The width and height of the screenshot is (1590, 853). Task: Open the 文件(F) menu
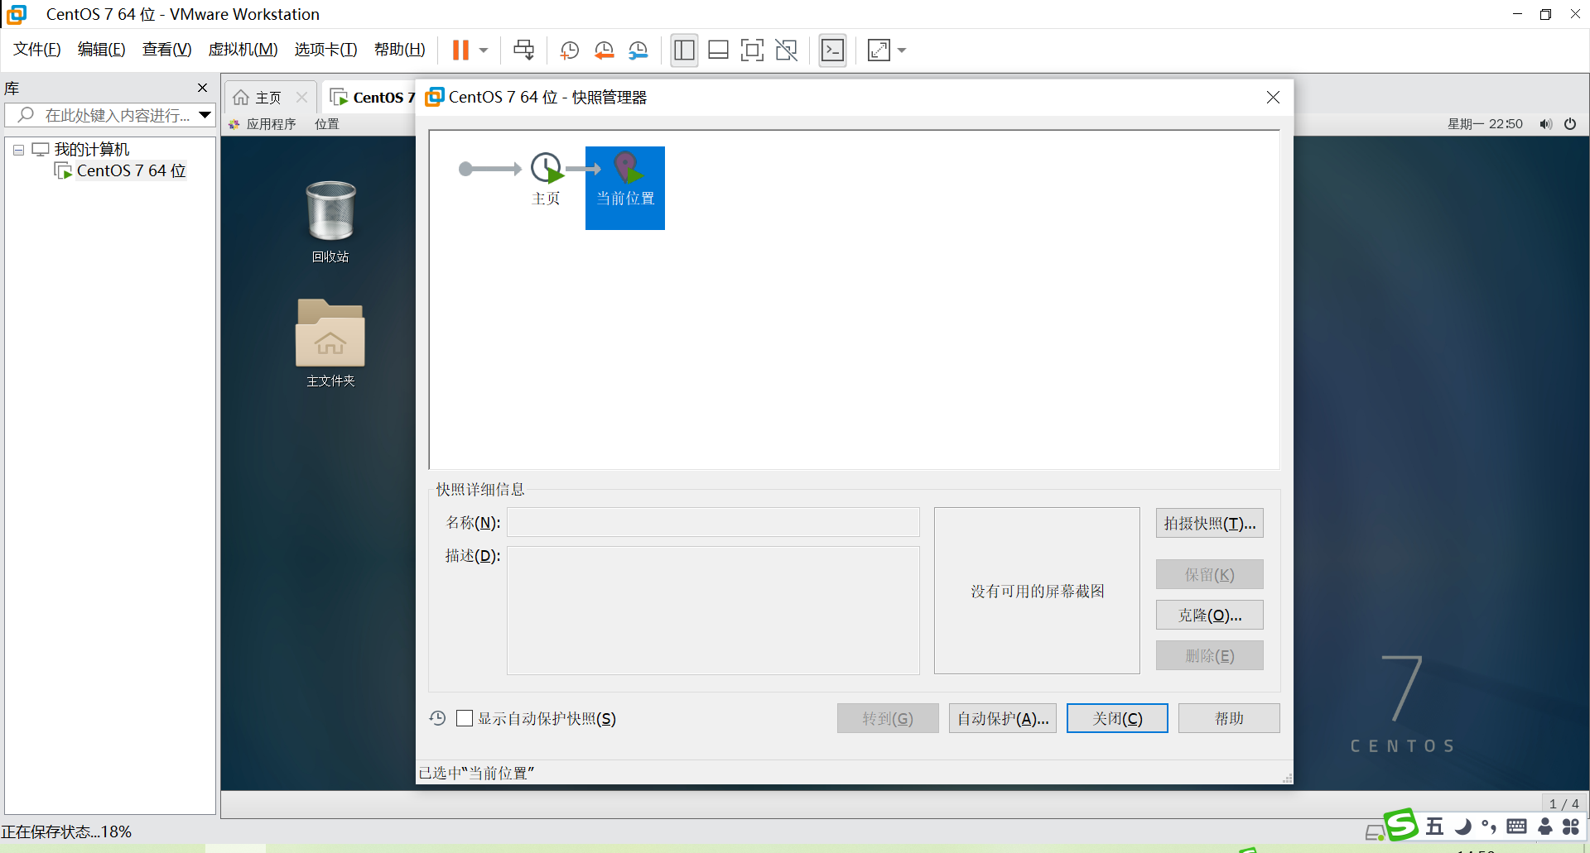click(x=37, y=50)
